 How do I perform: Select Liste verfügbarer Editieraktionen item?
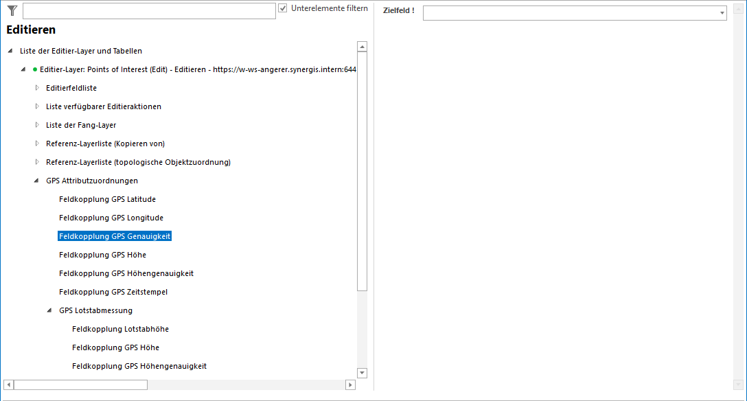pyautogui.click(x=104, y=106)
